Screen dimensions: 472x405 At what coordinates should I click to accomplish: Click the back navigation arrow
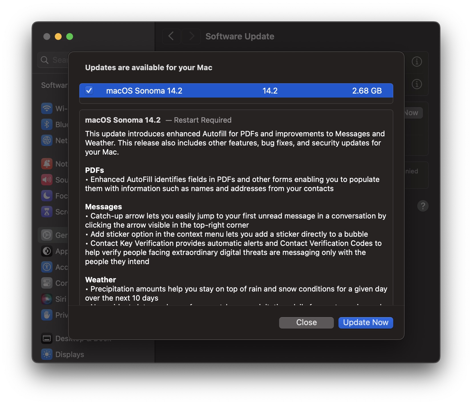coord(171,36)
